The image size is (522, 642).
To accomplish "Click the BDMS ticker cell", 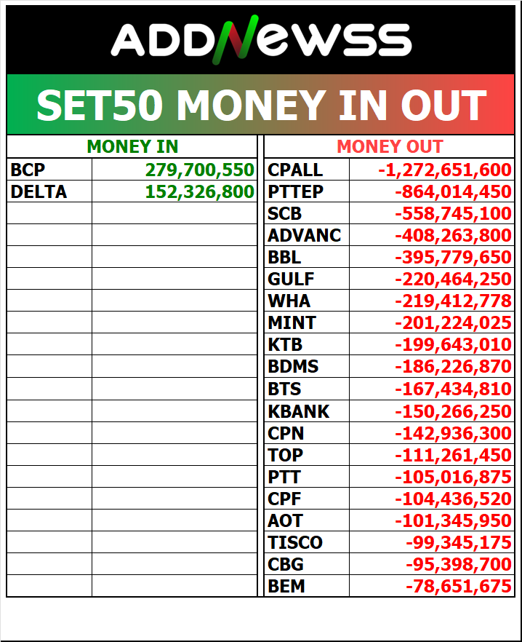I will tap(307, 366).
